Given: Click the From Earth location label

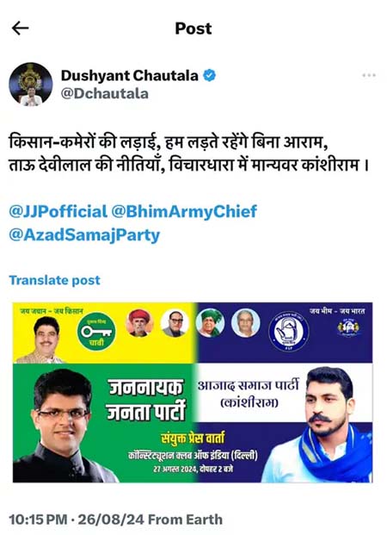Looking at the screenshot, I should [185, 519].
